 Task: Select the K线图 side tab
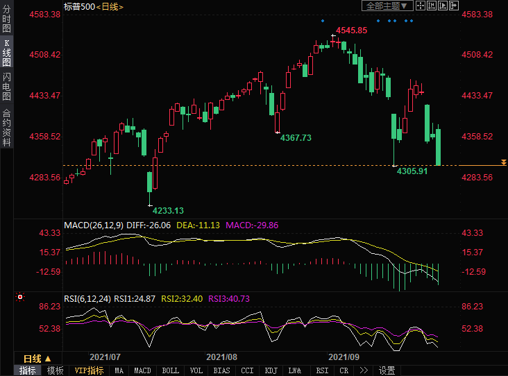point(6,53)
